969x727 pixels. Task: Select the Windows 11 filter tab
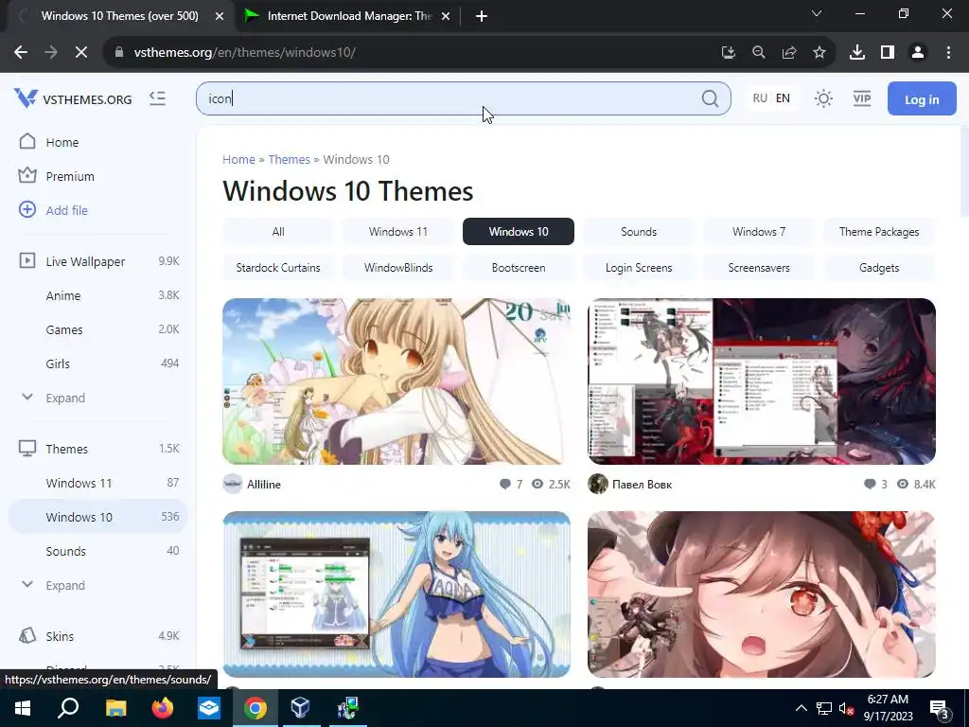tap(398, 232)
